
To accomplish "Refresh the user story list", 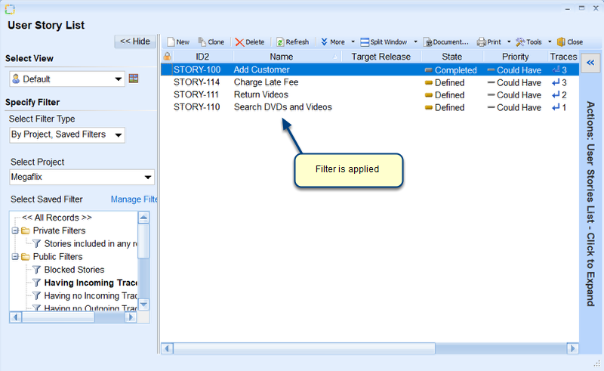I will pos(291,42).
